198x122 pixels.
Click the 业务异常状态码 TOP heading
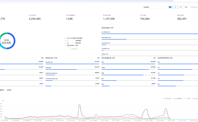pos(165,58)
